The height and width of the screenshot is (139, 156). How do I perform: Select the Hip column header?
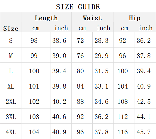coord(135,18)
